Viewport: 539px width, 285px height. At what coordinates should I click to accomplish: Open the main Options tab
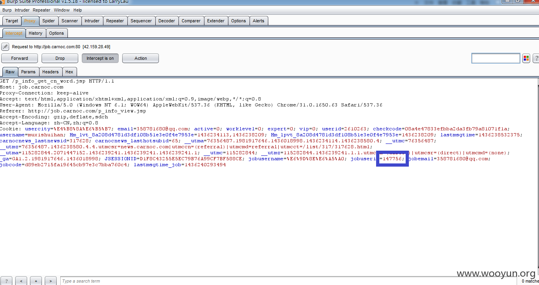[239, 21]
